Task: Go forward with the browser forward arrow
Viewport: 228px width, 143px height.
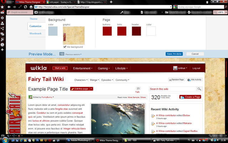Action: pyautogui.click(x=14, y=7)
